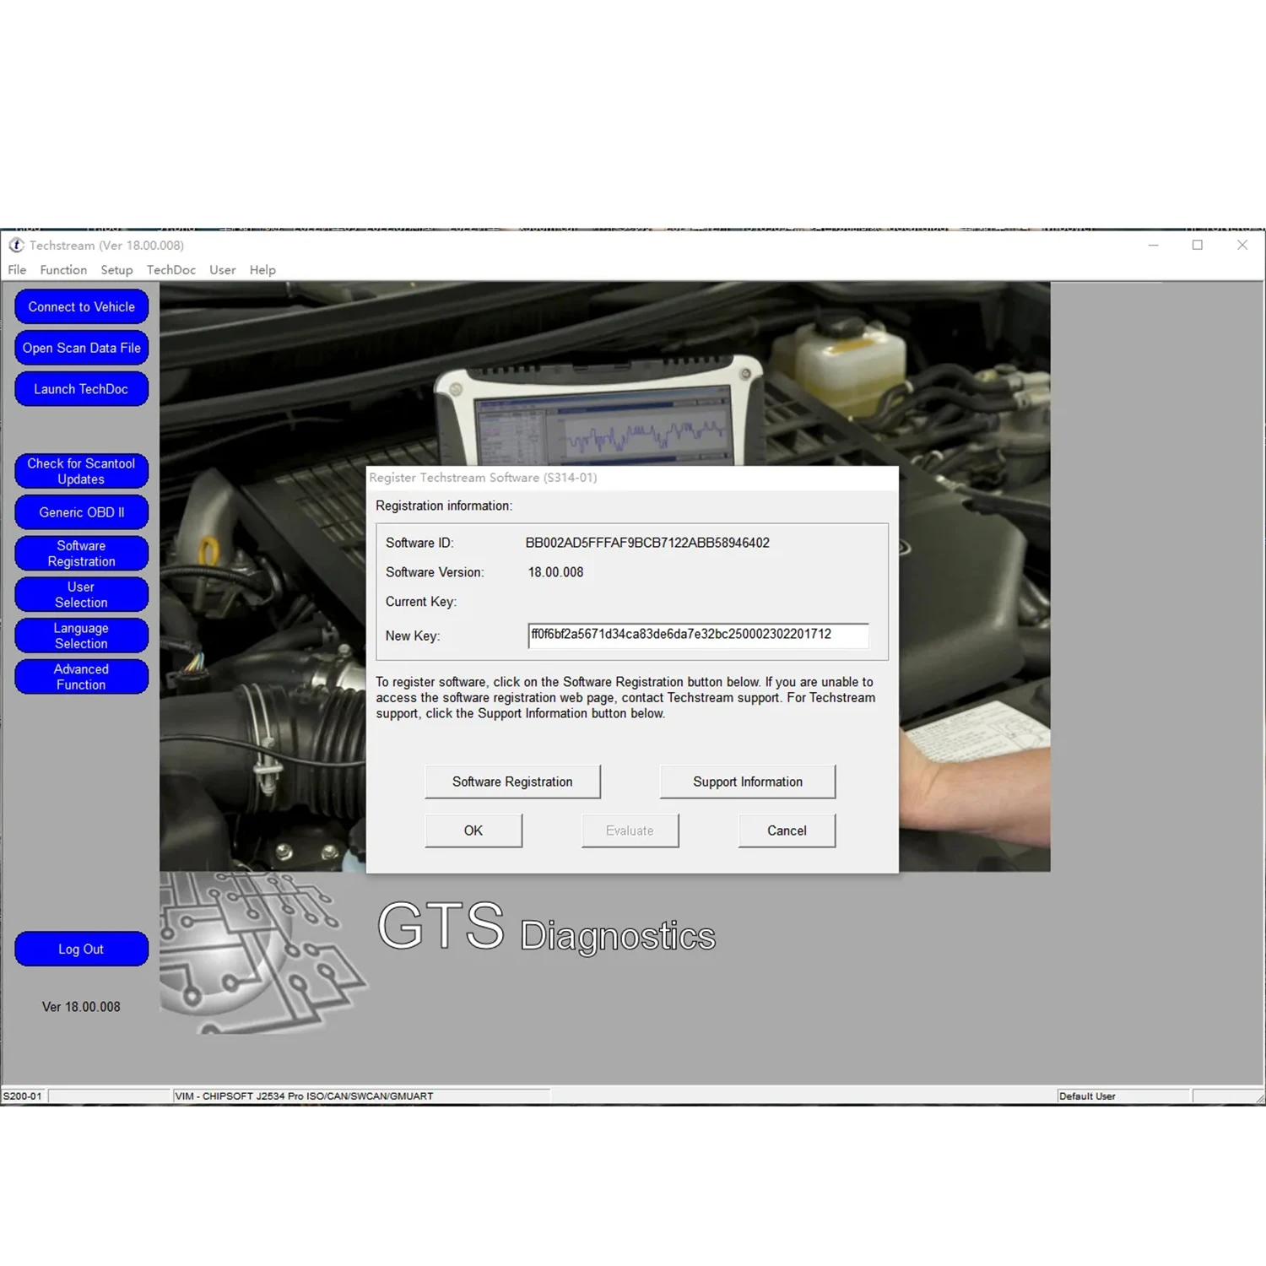This screenshot has width=1266, height=1266.
Task: Click the Log Out button
Action: tap(82, 949)
